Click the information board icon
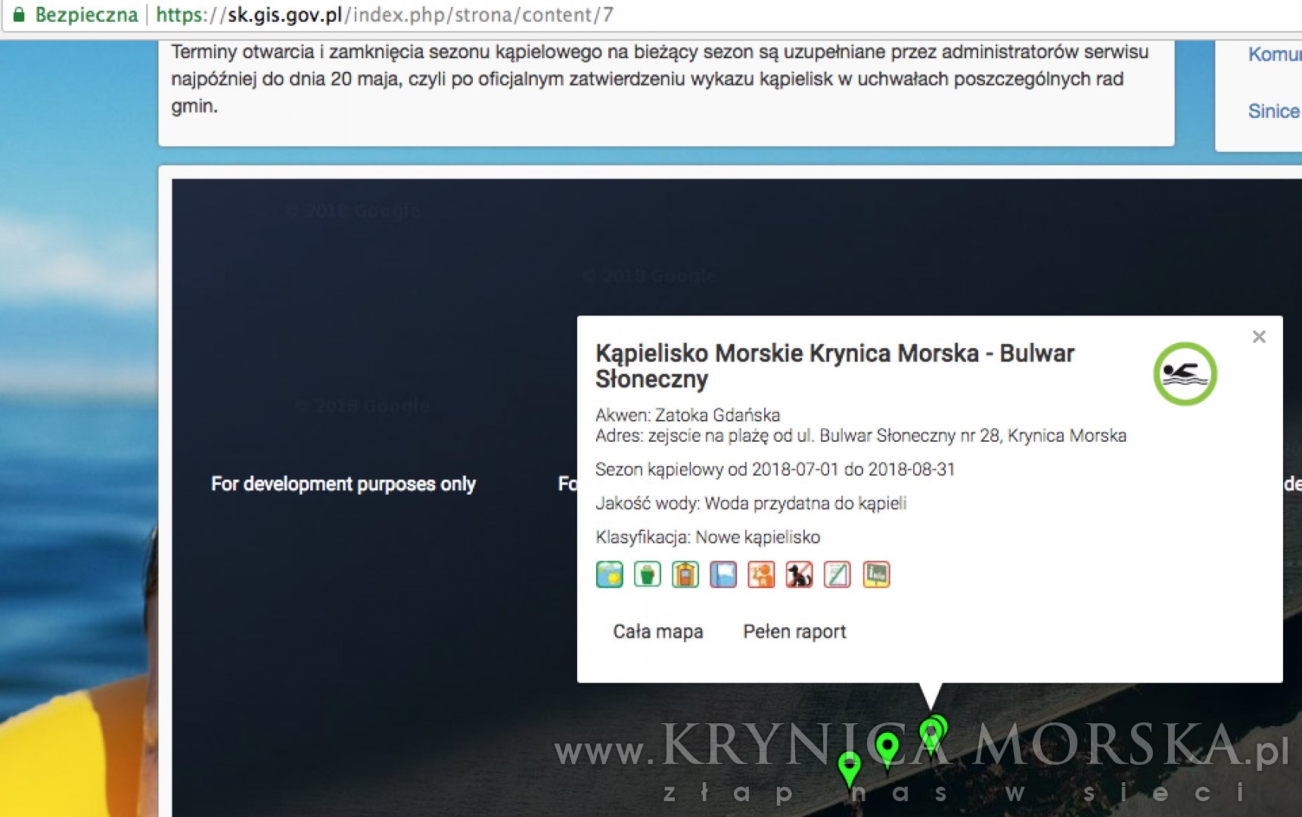Image resolution: width=1302 pixels, height=817 pixels. tap(876, 575)
